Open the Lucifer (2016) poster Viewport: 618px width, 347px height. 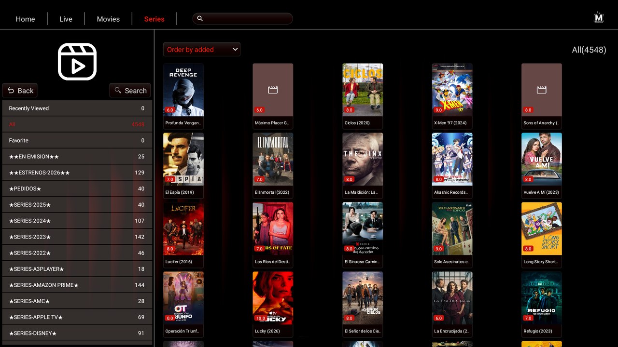tap(183, 228)
